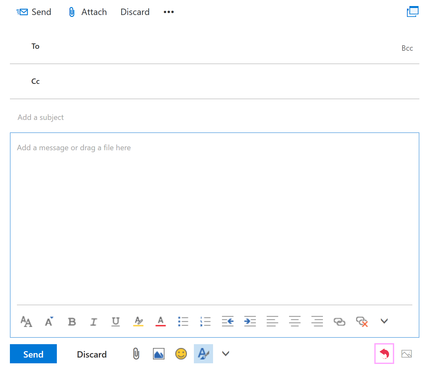Apply numbered list formatting
Viewport: 428px width, 370px height.
(x=205, y=322)
